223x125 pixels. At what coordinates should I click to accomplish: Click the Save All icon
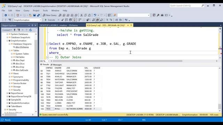38,15
